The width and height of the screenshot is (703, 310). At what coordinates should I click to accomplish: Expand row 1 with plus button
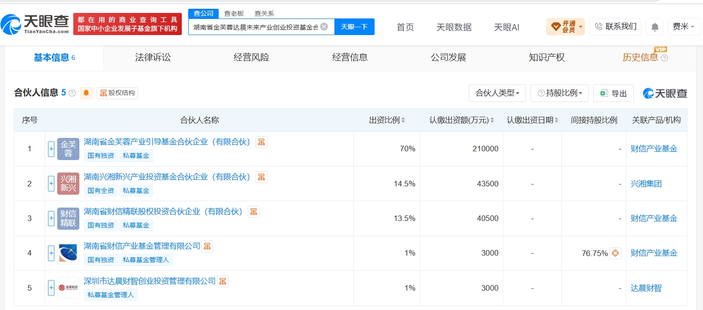click(x=51, y=149)
